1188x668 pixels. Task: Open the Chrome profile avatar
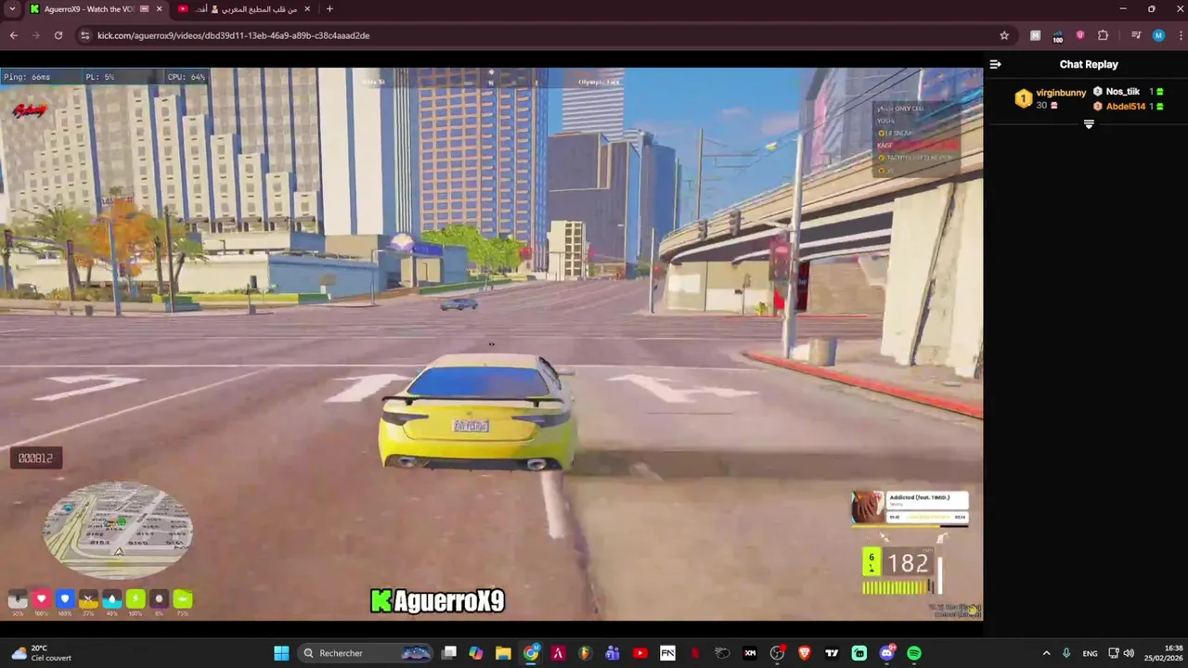pyautogui.click(x=1158, y=35)
